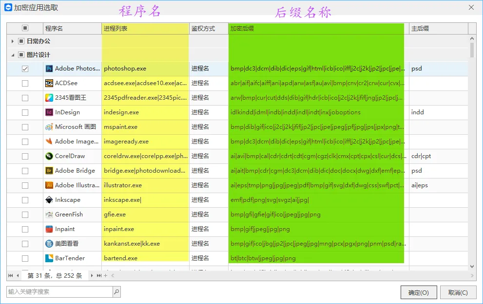483x304 pixels.
Task: Click the plus add record icon
Action: pos(105,275)
